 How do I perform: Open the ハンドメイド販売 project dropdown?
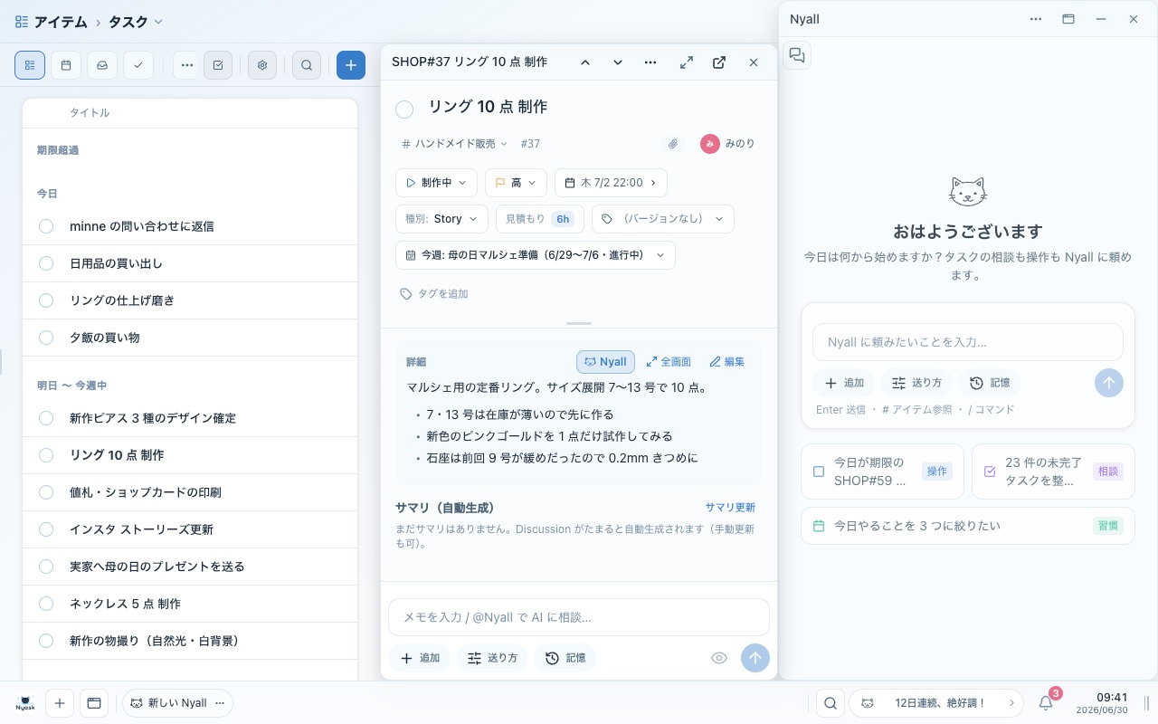pos(454,144)
